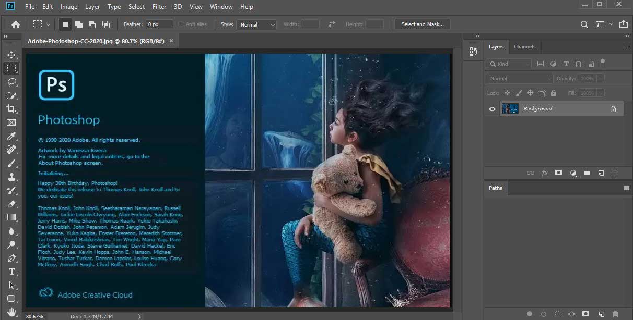Enable the Anti-alias option
The width and height of the screenshot is (633, 320).
[181, 24]
